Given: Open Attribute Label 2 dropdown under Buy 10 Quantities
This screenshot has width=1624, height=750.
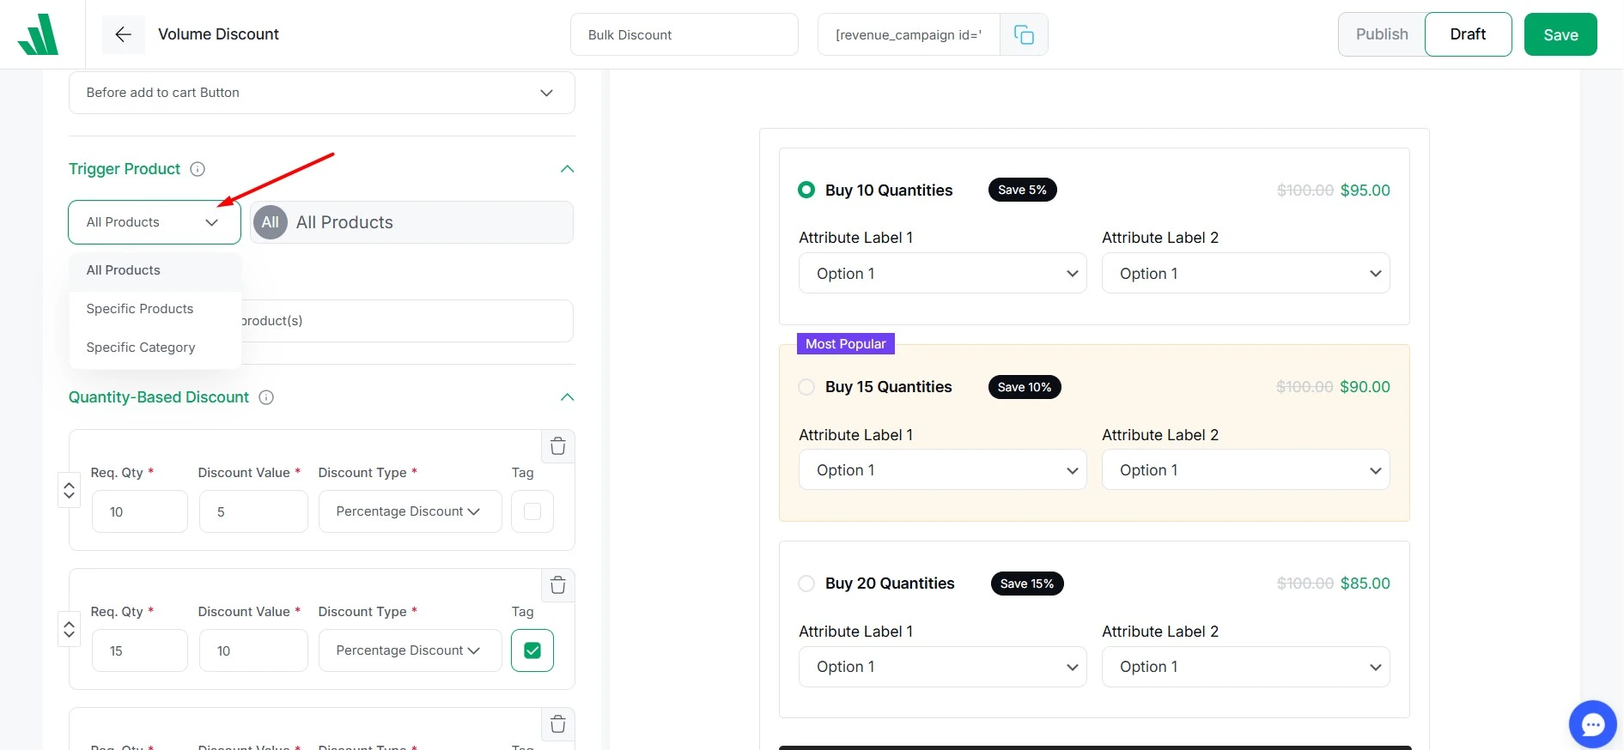Looking at the screenshot, I should click(1246, 274).
